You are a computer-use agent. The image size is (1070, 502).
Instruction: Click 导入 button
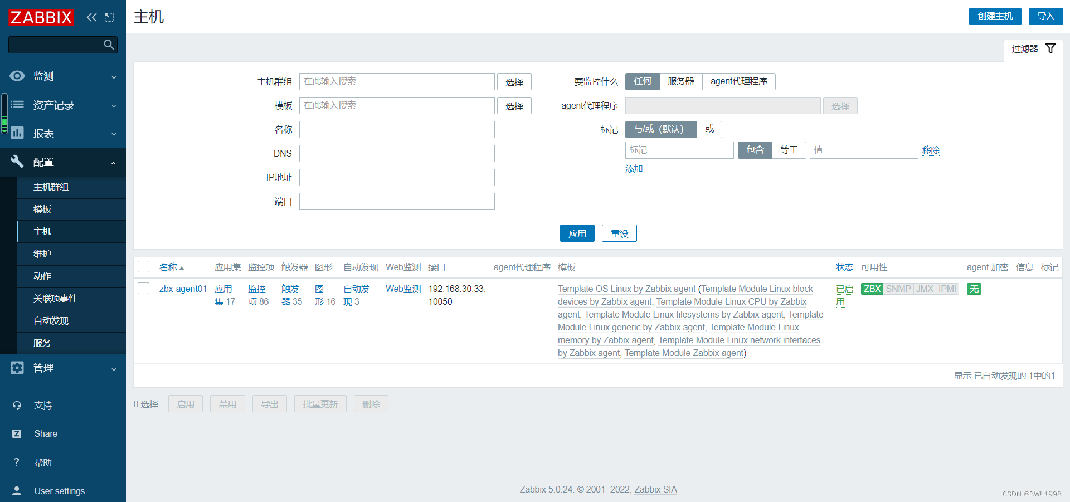coord(1046,16)
